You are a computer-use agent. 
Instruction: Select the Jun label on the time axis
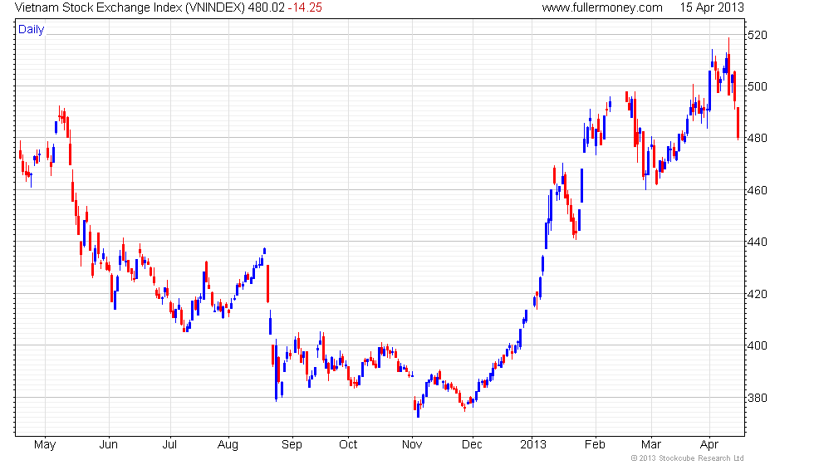click(109, 445)
